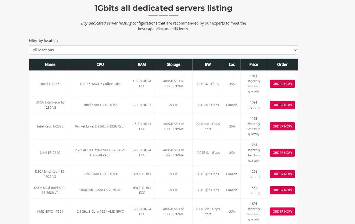Select the 169$ Monthly price cell
The width and height of the screenshot is (355, 224).
254,211
